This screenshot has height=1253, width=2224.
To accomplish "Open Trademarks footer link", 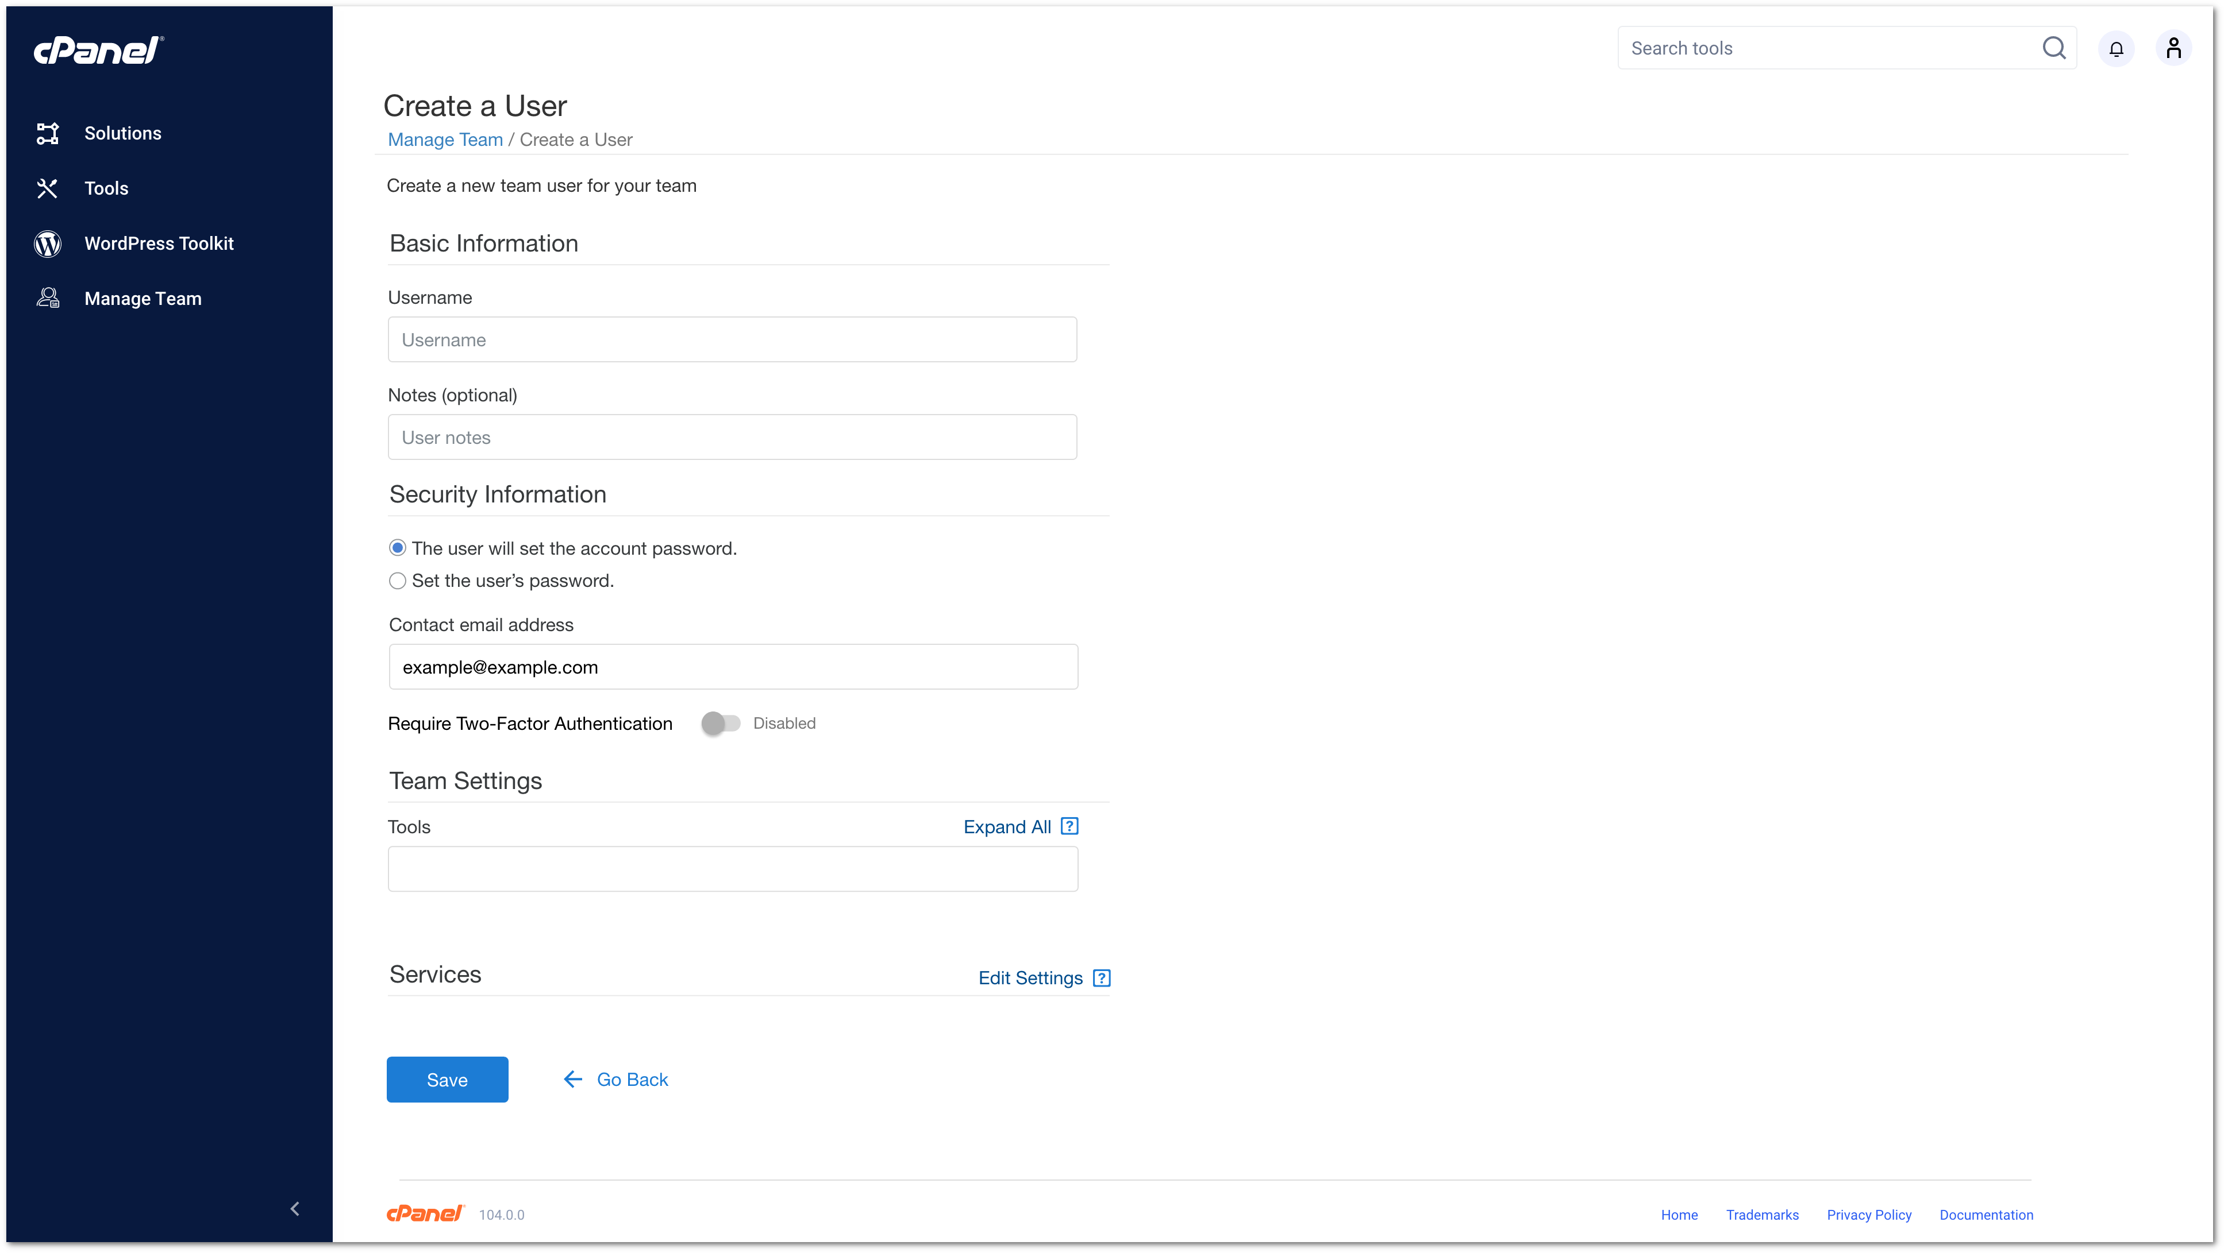I will pyautogui.click(x=1762, y=1214).
